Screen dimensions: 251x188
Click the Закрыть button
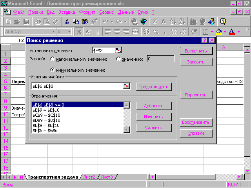[x=196, y=62]
